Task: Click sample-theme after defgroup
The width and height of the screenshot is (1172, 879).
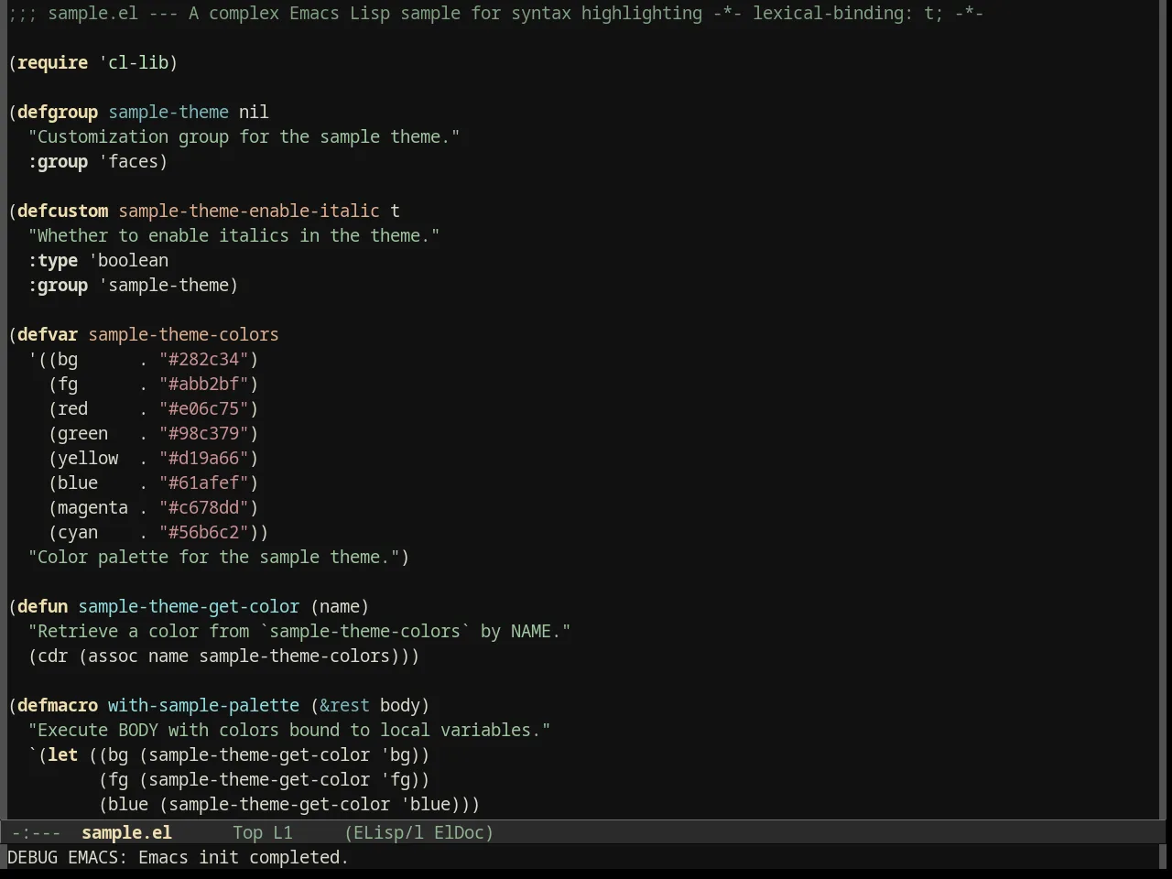Action: coord(168,112)
